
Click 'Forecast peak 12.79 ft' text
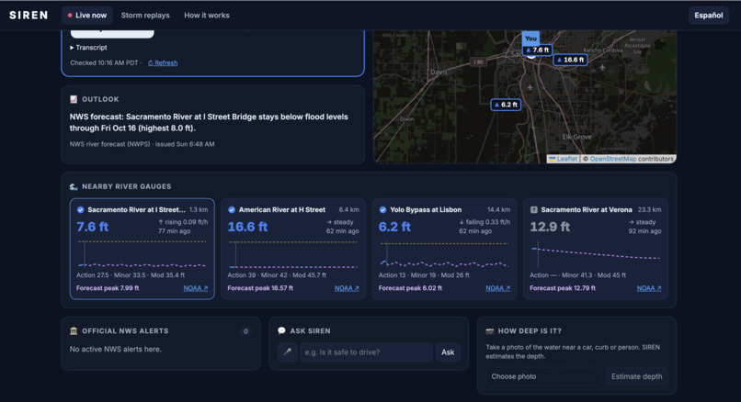(563, 288)
